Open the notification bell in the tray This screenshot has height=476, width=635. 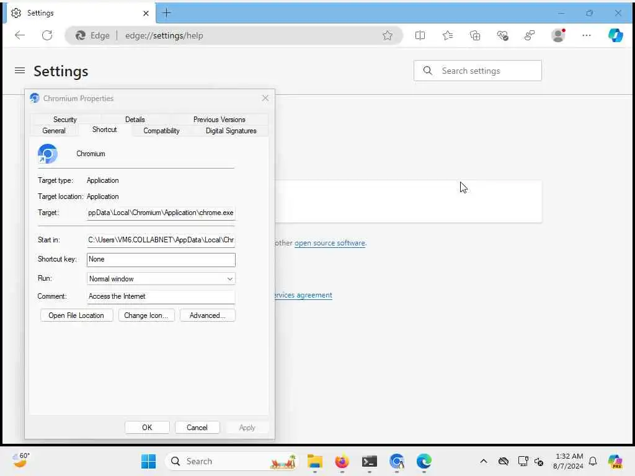[x=593, y=461]
